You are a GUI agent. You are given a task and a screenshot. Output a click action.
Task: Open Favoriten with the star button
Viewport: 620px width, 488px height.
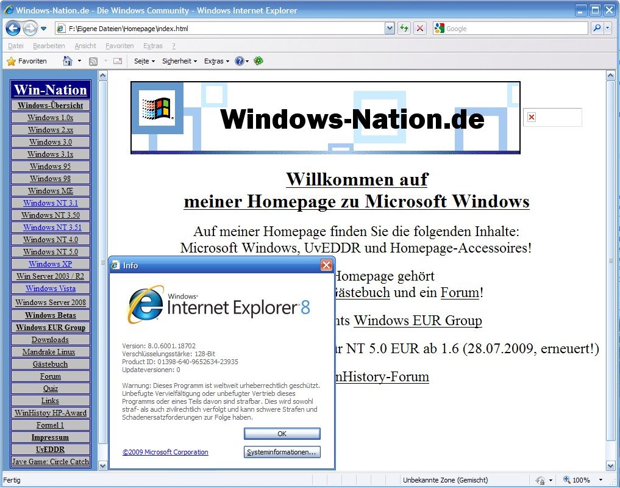click(x=27, y=61)
